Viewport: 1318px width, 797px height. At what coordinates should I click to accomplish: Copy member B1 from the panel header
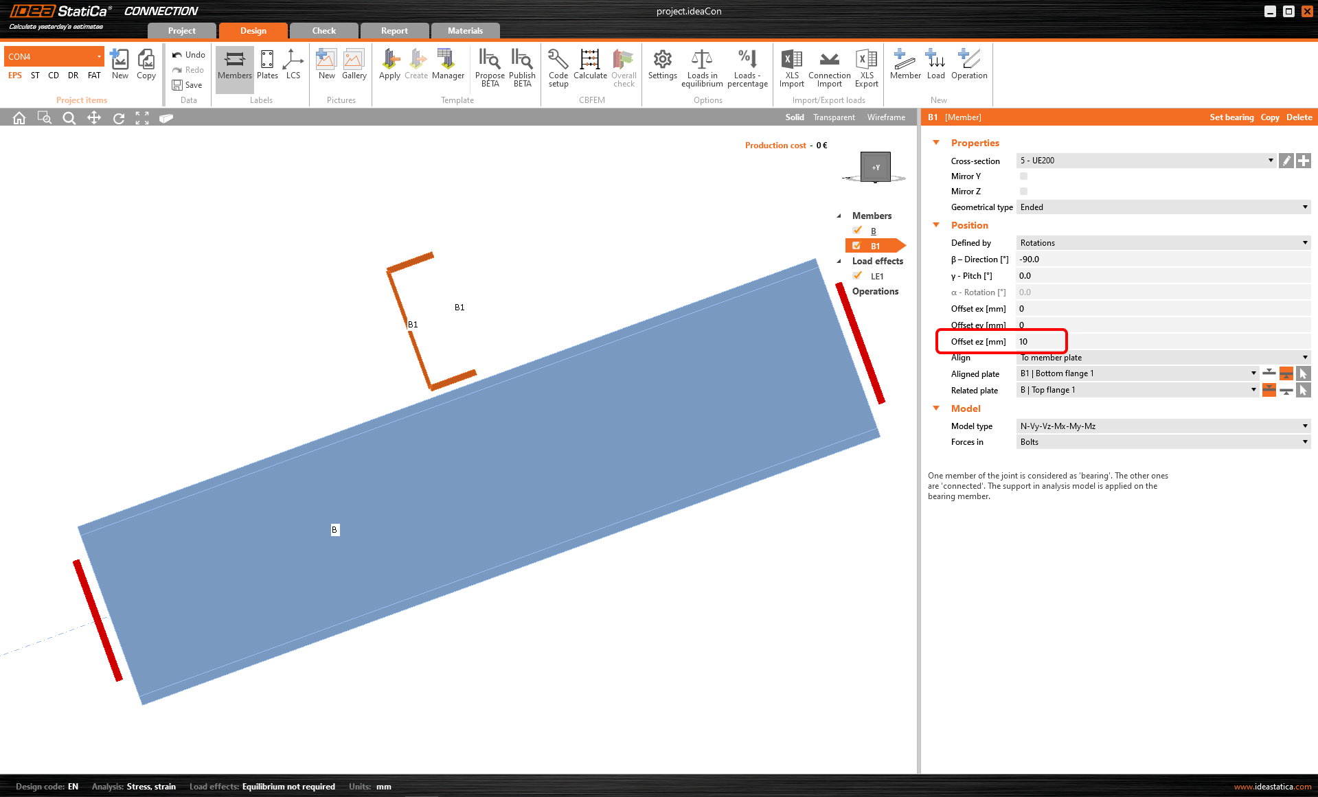(x=1270, y=117)
